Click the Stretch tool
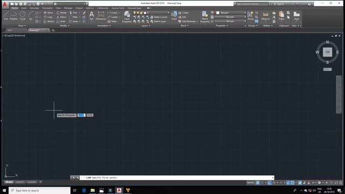The width and height of the screenshot is (345, 194). pyautogui.click(x=49, y=22)
